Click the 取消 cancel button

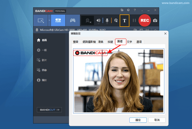(157, 120)
